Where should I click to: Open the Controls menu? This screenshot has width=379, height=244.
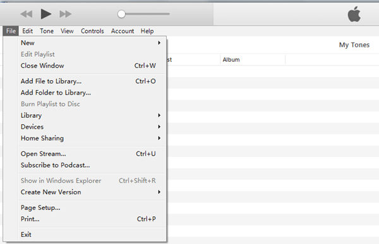point(92,31)
